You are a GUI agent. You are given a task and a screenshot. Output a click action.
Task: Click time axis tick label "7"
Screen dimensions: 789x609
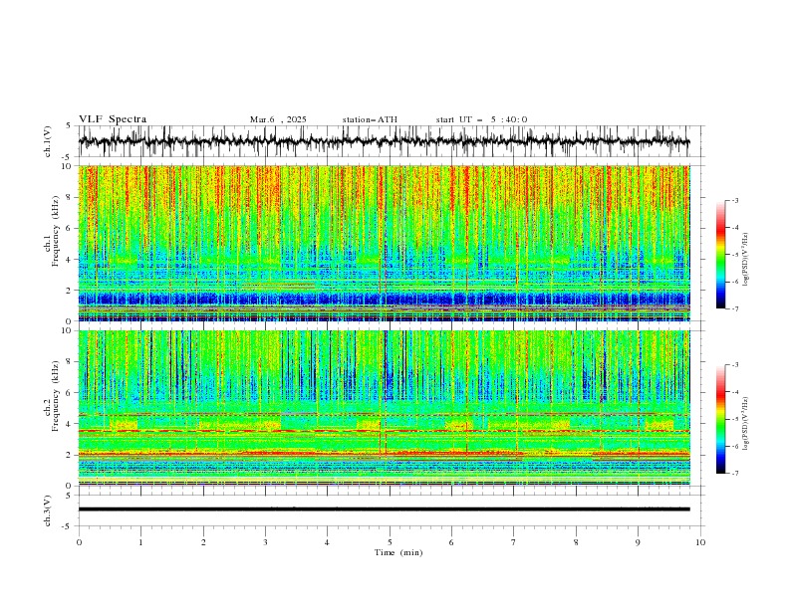click(x=514, y=542)
